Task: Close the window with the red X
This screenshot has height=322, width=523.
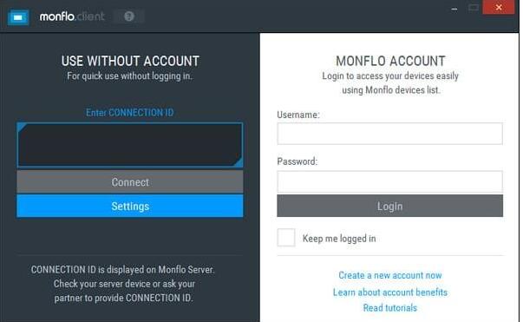Action: (x=499, y=7)
